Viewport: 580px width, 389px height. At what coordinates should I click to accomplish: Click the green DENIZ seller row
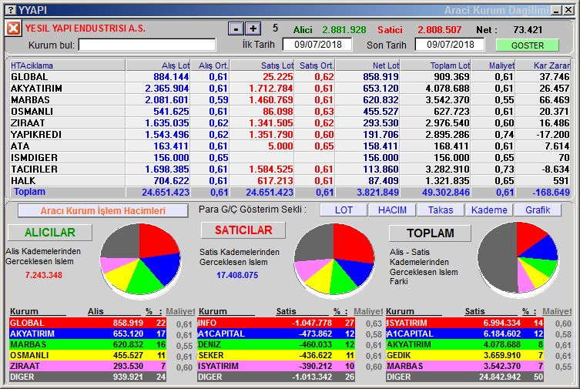(276, 344)
